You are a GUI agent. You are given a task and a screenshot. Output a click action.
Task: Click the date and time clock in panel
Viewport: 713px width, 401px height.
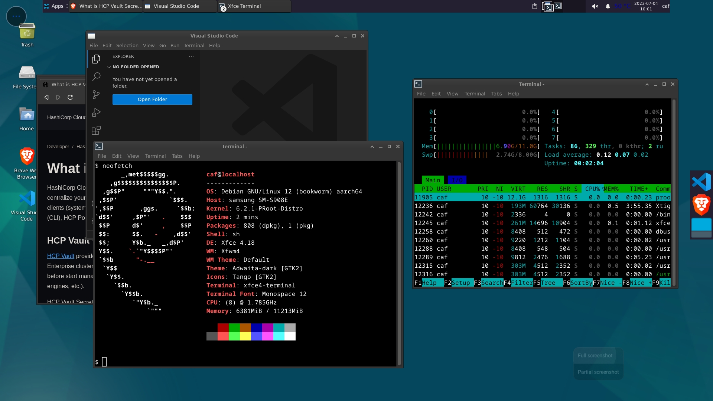[x=646, y=6]
